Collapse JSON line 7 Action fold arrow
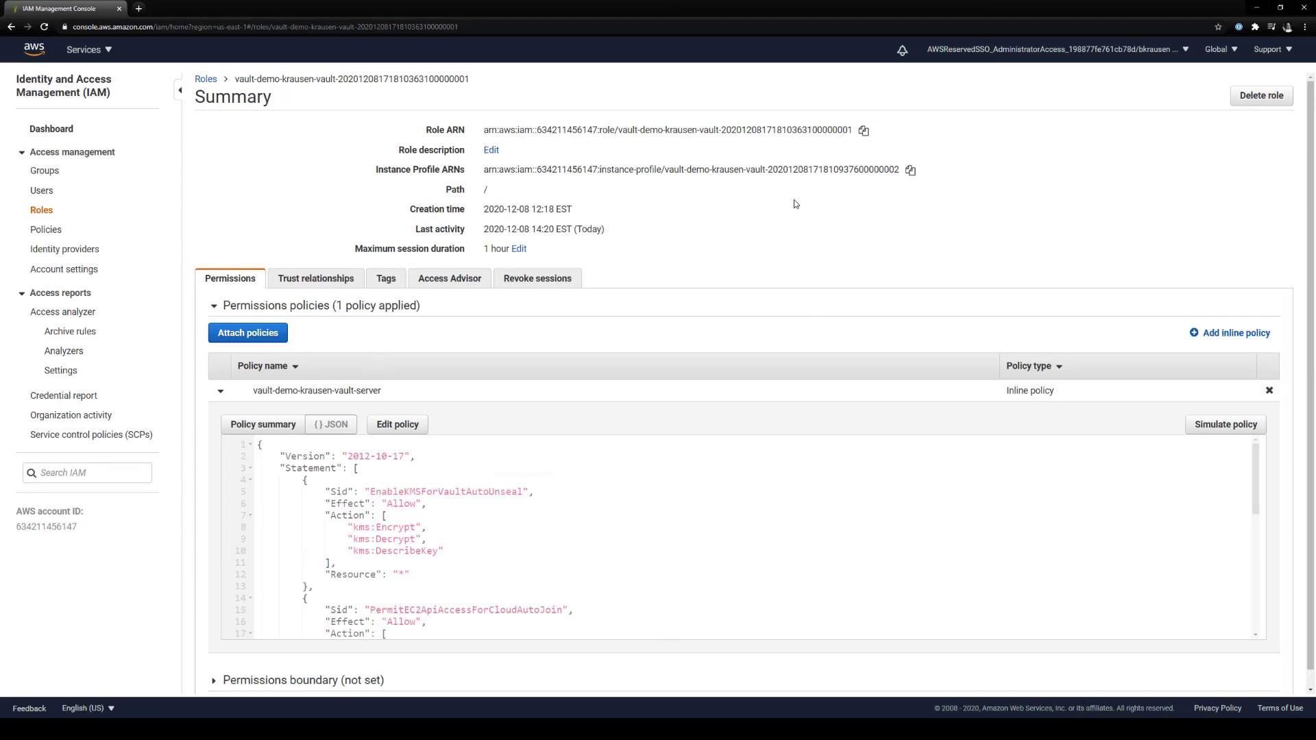Viewport: 1316px width, 740px height. (251, 515)
